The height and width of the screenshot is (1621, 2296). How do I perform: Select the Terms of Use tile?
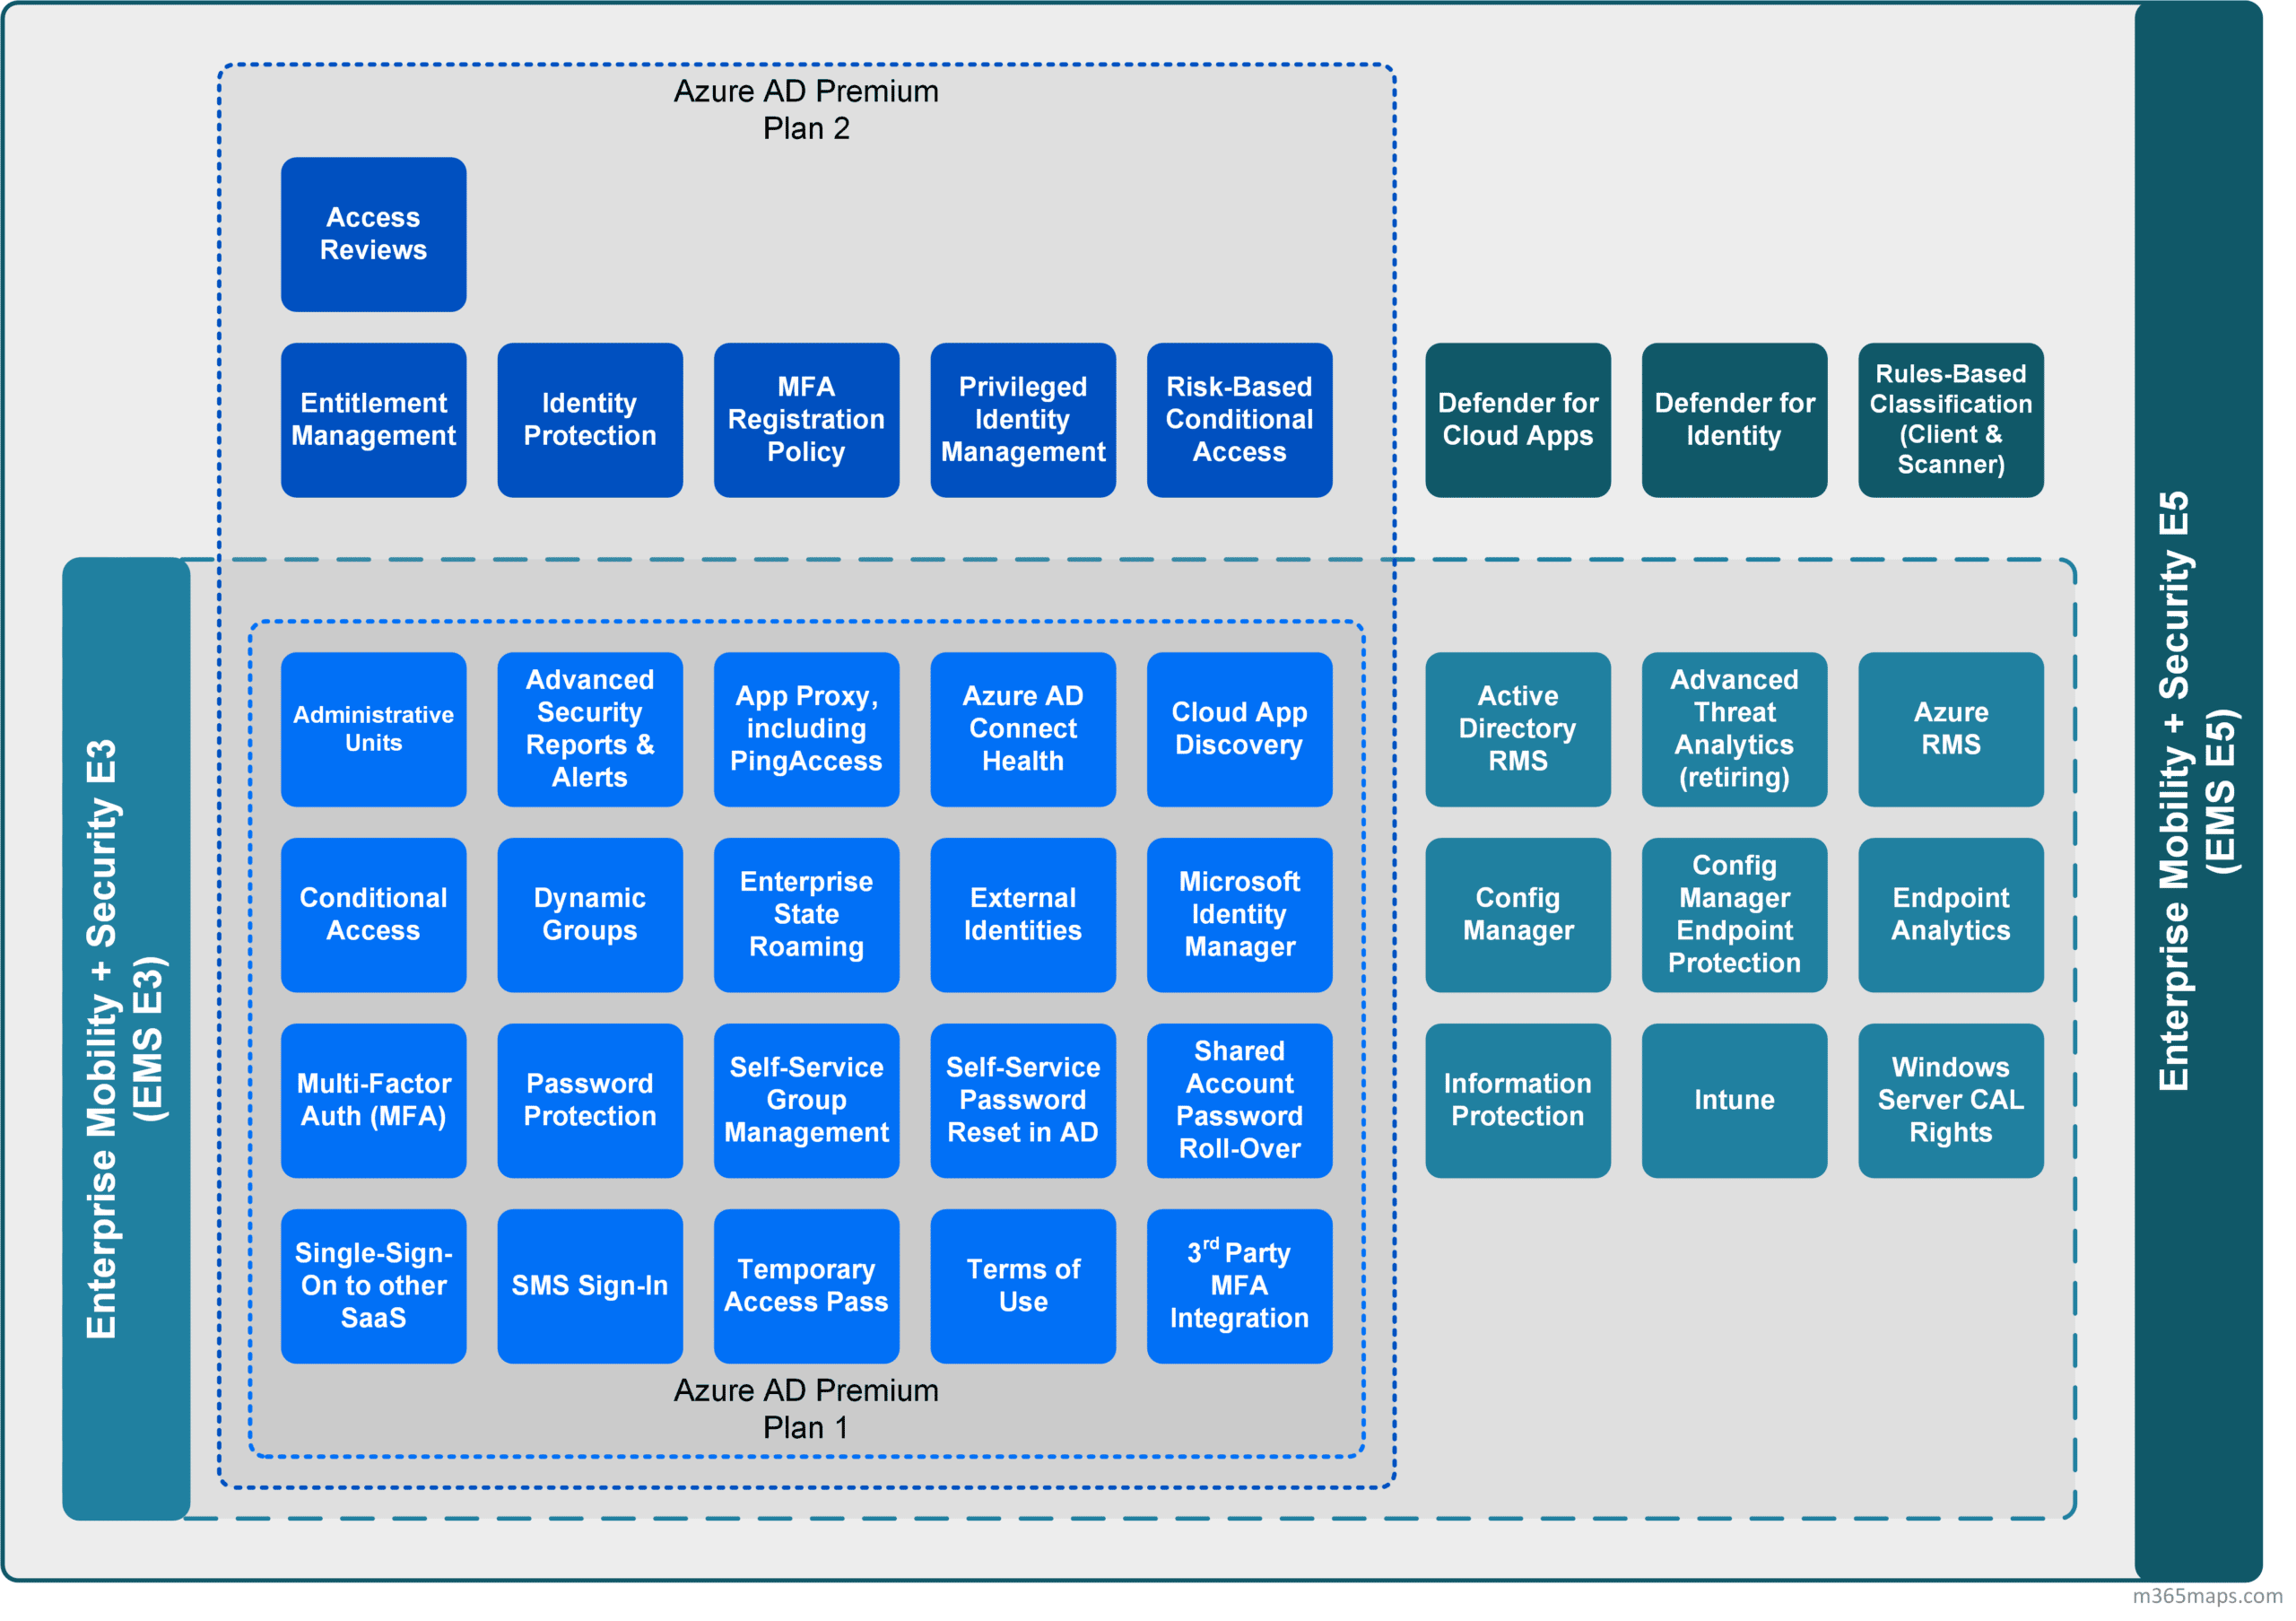coord(1023,1286)
